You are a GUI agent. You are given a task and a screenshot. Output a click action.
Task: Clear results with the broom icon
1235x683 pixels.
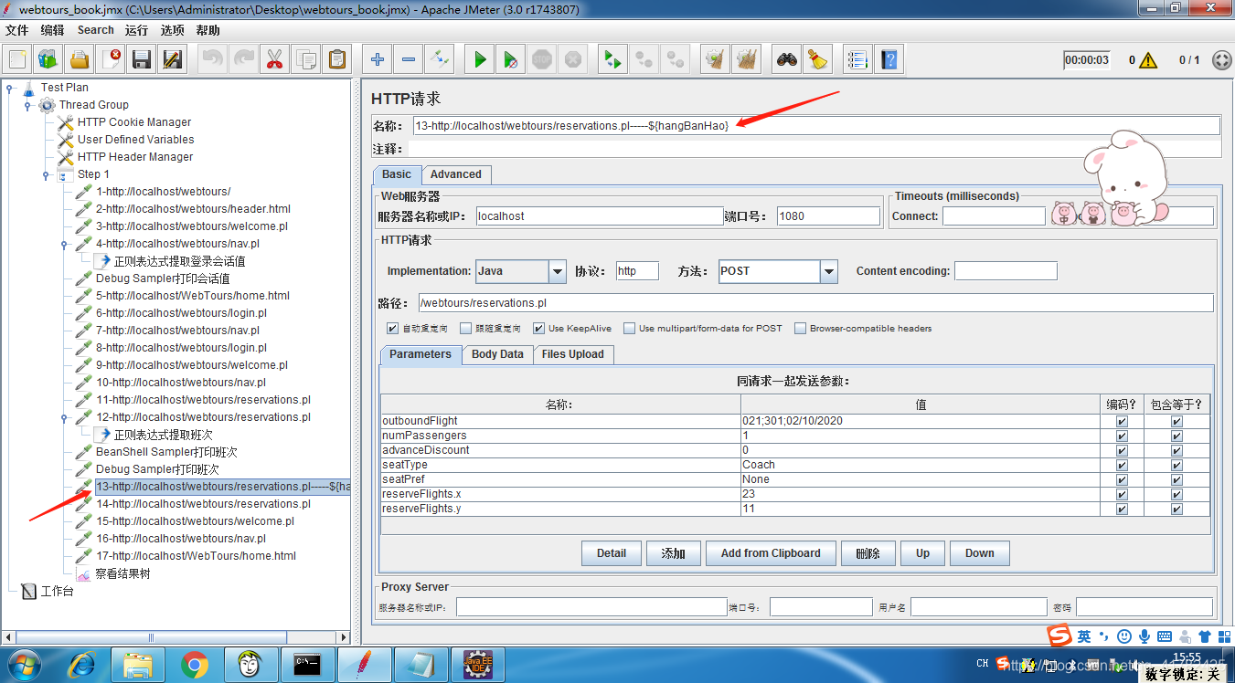coord(715,59)
